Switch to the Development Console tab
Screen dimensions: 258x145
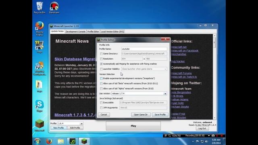click(x=75, y=31)
